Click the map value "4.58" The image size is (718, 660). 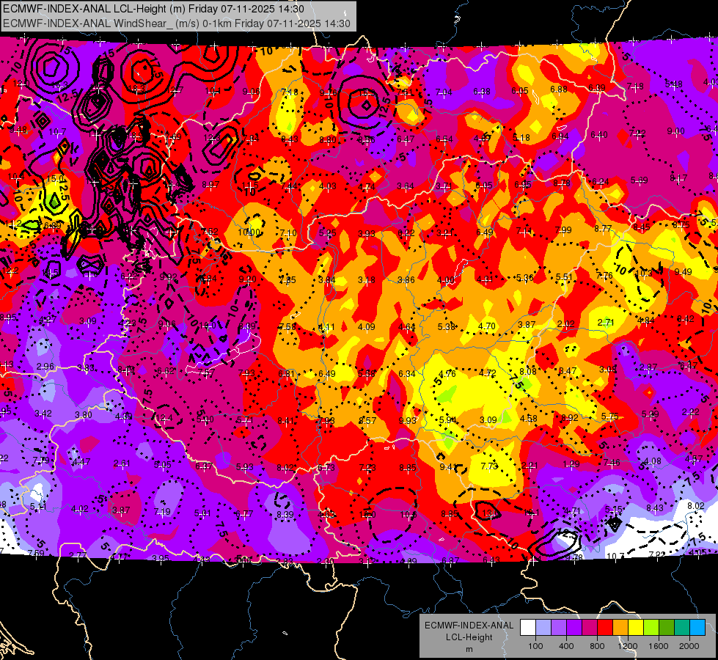[529, 418]
